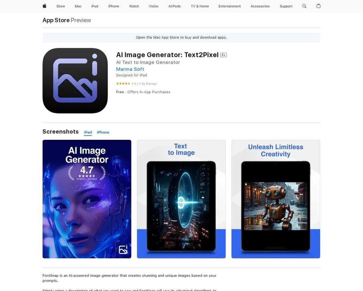Click the Offers In-App Purchases text
The width and height of the screenshot is (363, 291).
point(149,92)
